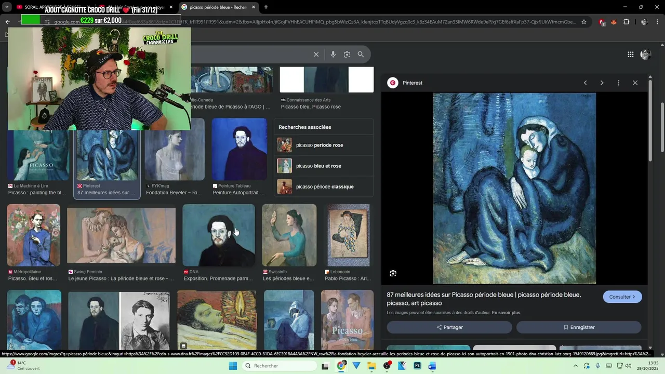Open the Picasso book cover thumbnail in the bottom row
The width and height of the screenshot is (665, 374).
click(347, 319)
